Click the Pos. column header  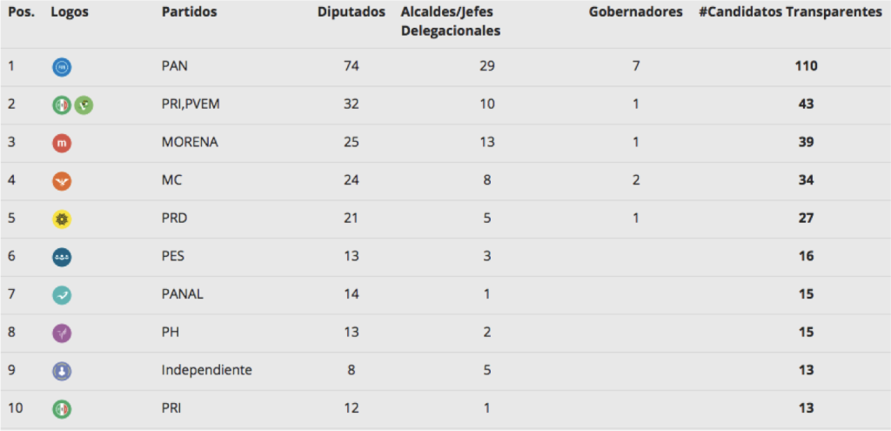(21, 13)
